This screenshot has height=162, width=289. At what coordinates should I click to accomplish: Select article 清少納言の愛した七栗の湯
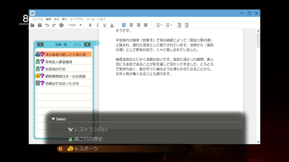(64, 55)
